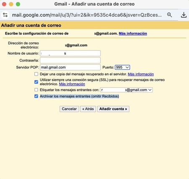The width and height of the screenshot is (189, 179).
Task: Maximize the window with the green button
Action: coord(18,4)
